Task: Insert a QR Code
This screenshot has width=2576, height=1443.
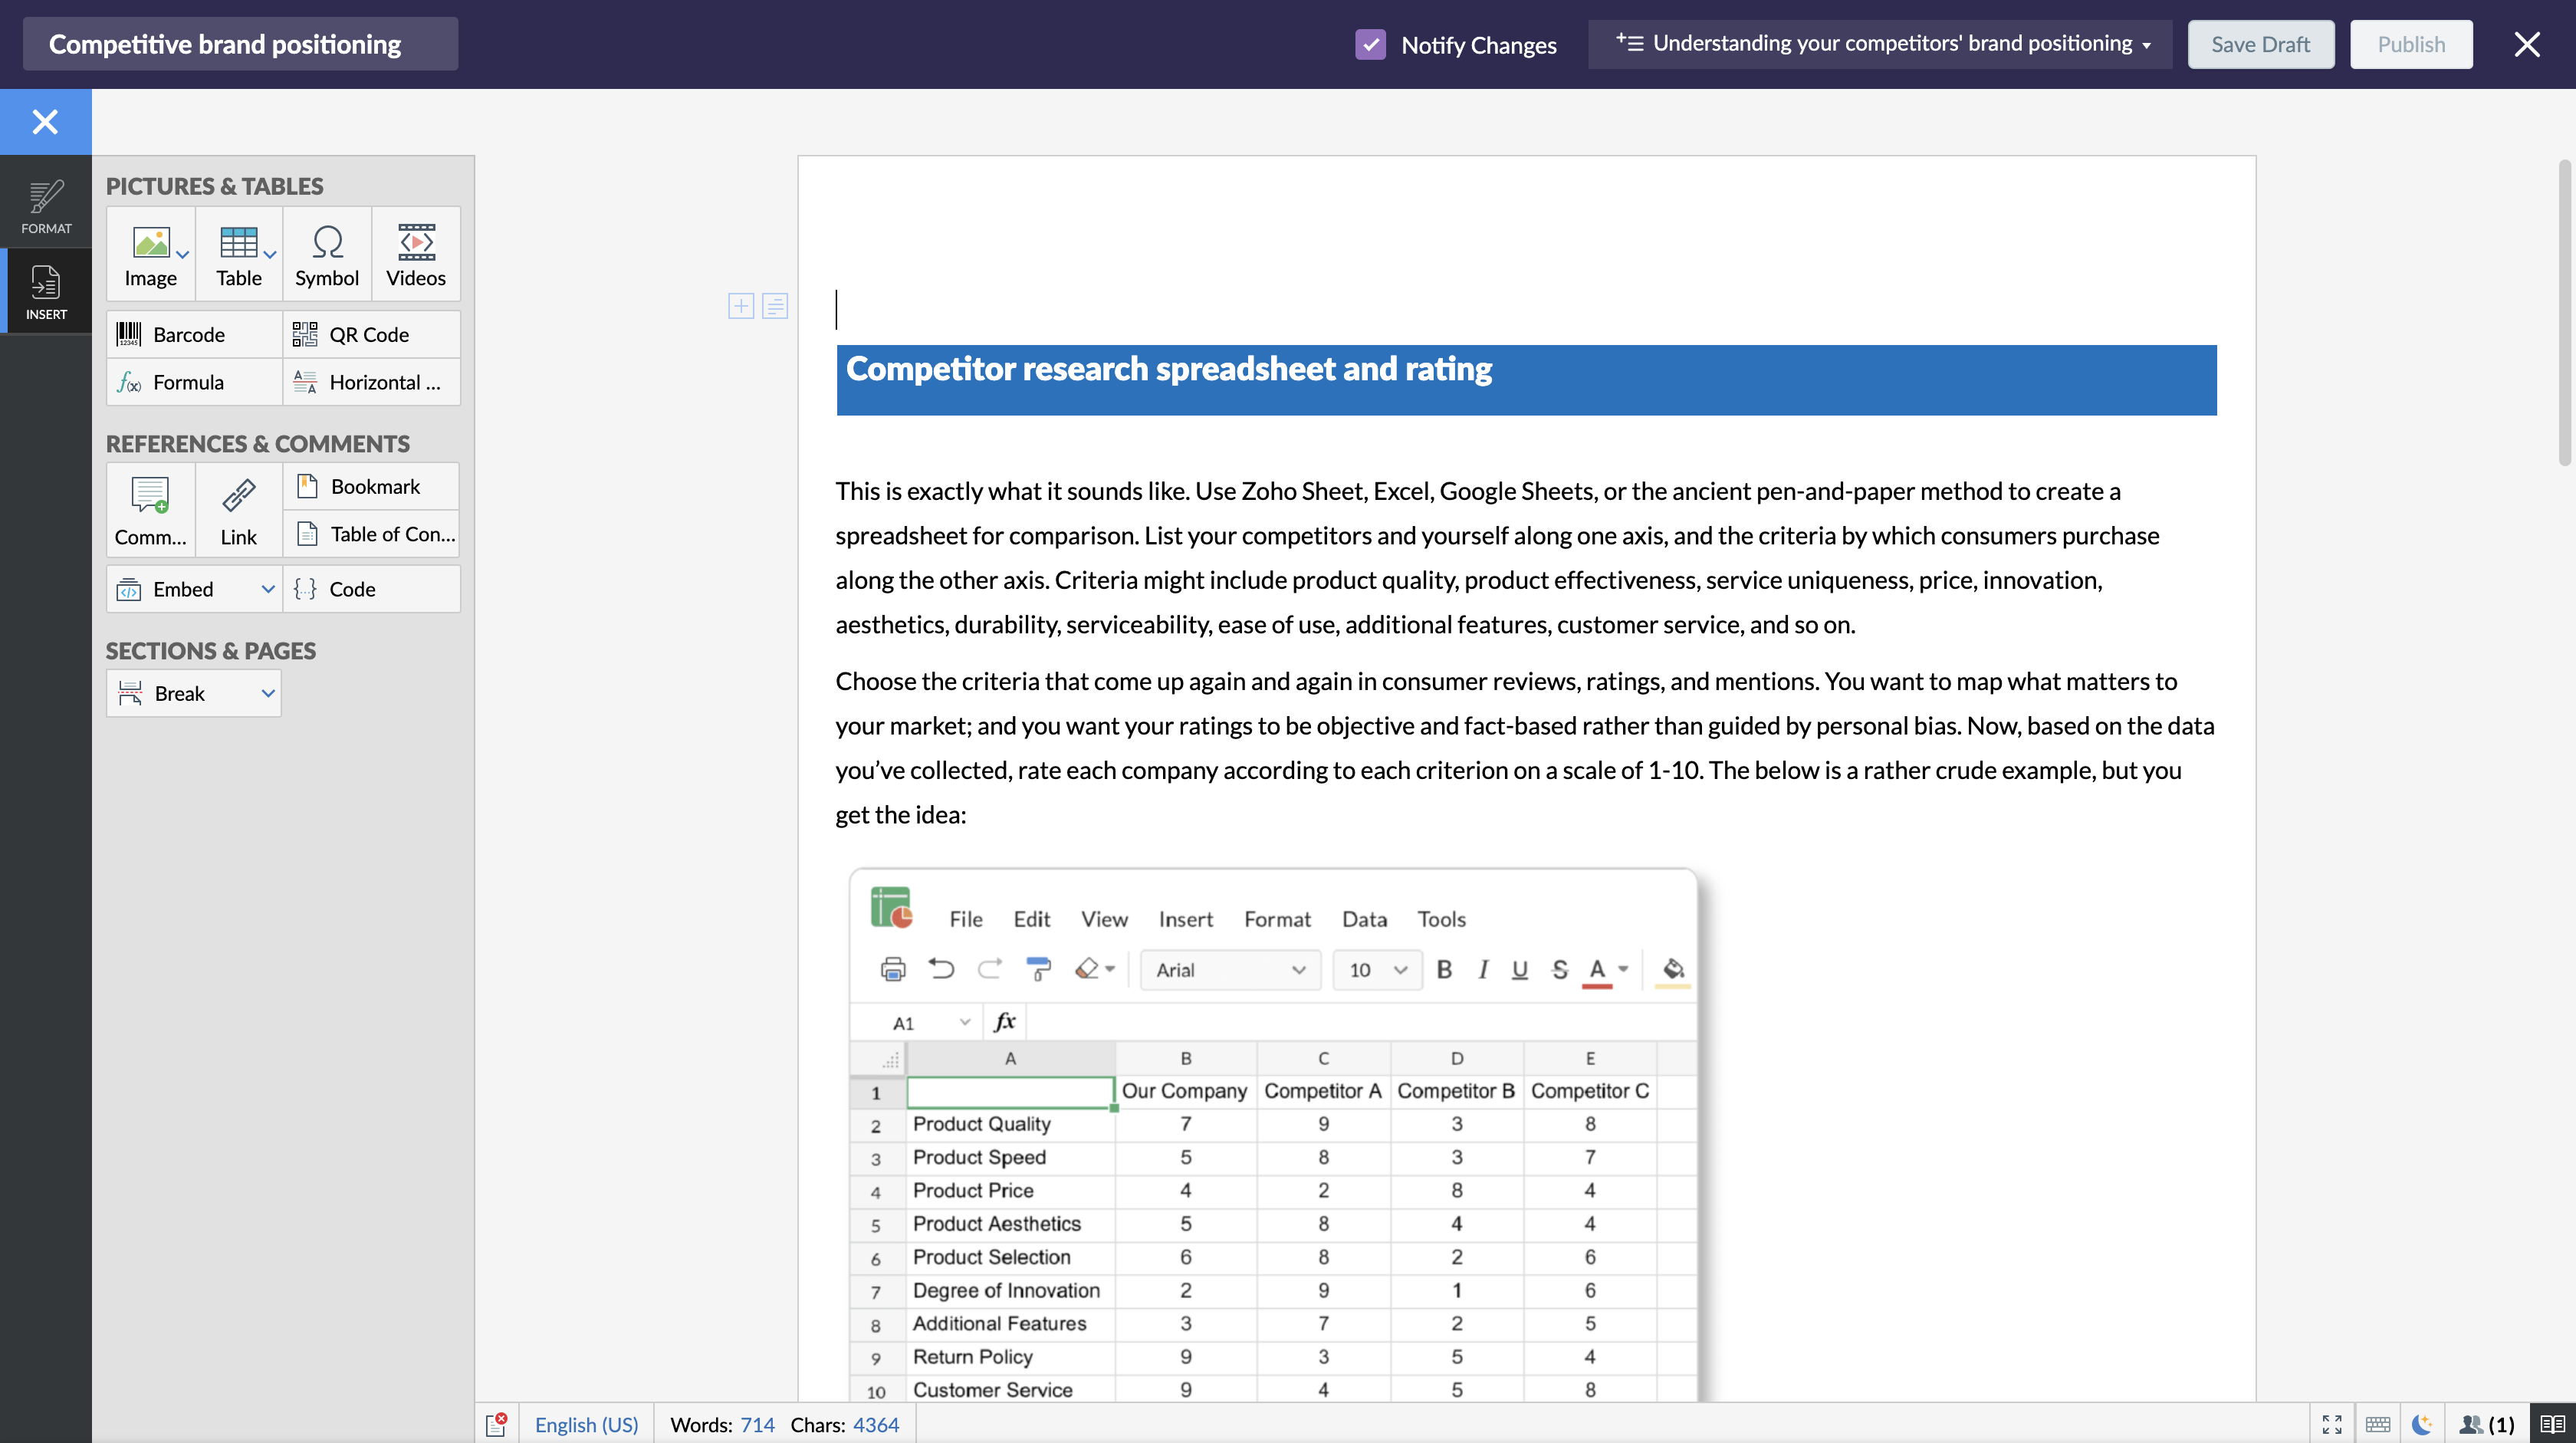Action: click(370, 335)
